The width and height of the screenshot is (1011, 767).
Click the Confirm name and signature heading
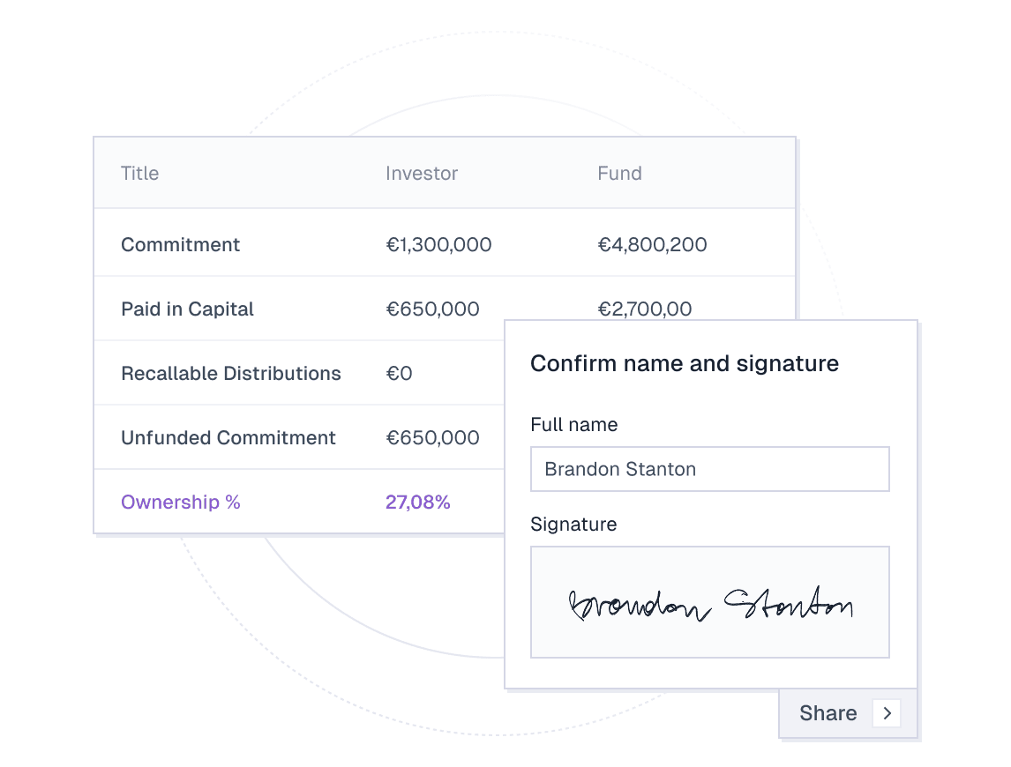[x=684, y=363]
